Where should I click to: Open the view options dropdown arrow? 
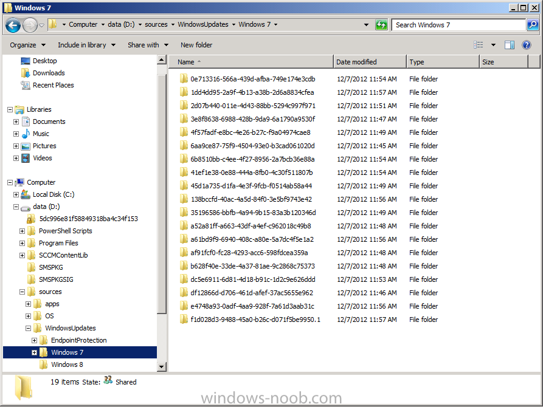pyautogui.click(x=493, y=45)
